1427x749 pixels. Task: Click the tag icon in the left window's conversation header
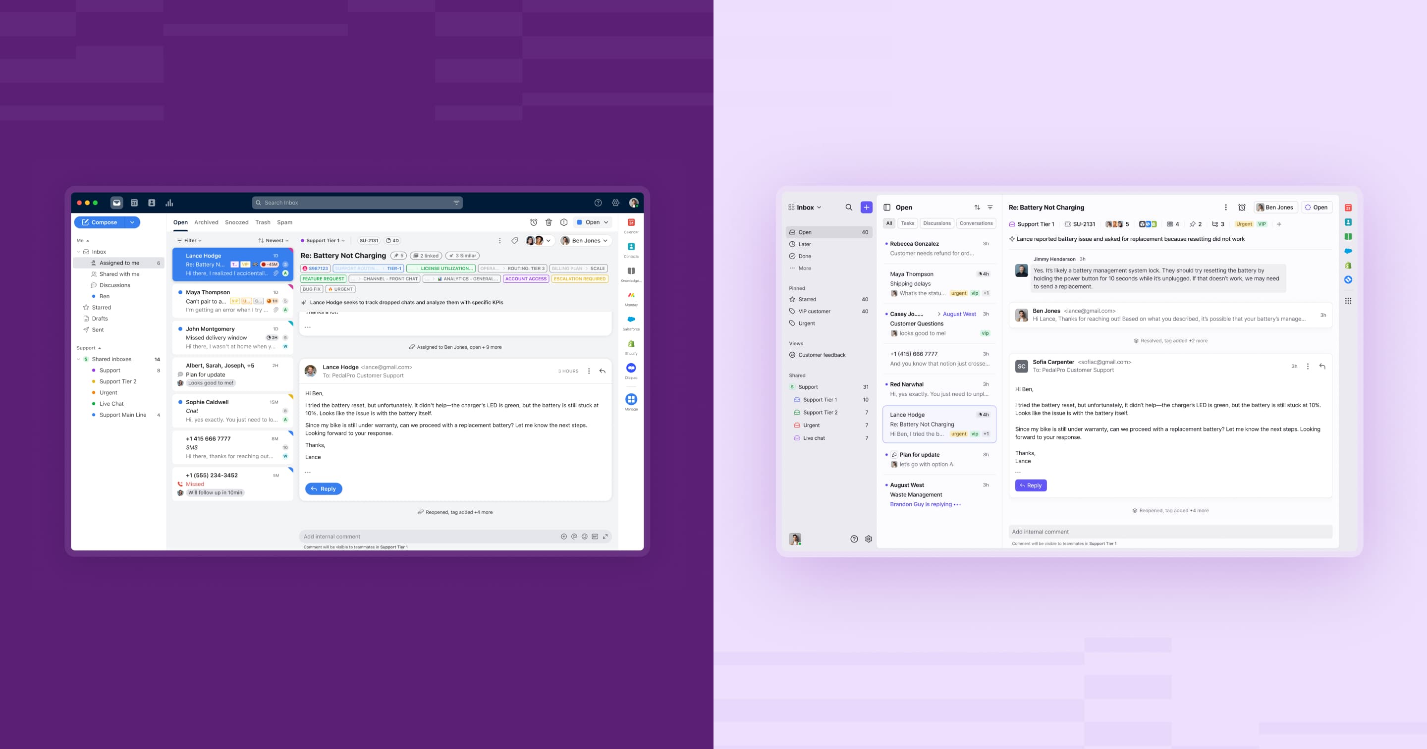pyautogui.click(x=515, y=240)
